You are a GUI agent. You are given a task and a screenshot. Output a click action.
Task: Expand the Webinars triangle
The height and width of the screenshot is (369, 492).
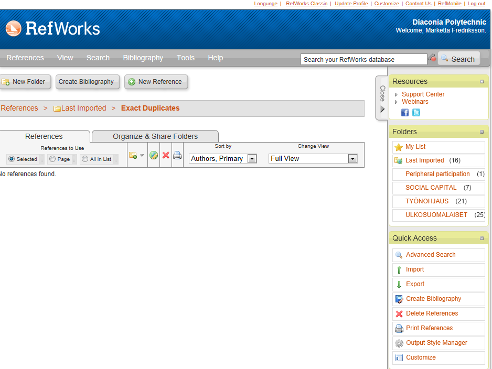[396, 102]
